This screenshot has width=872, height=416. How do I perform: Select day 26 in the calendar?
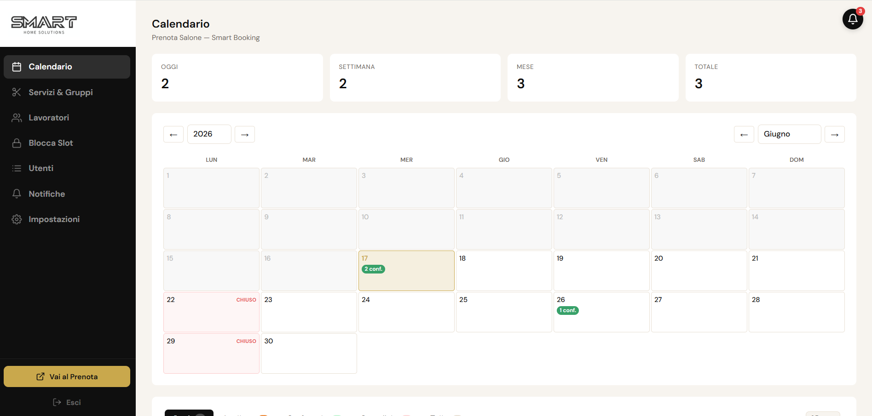tap(601, 312)
